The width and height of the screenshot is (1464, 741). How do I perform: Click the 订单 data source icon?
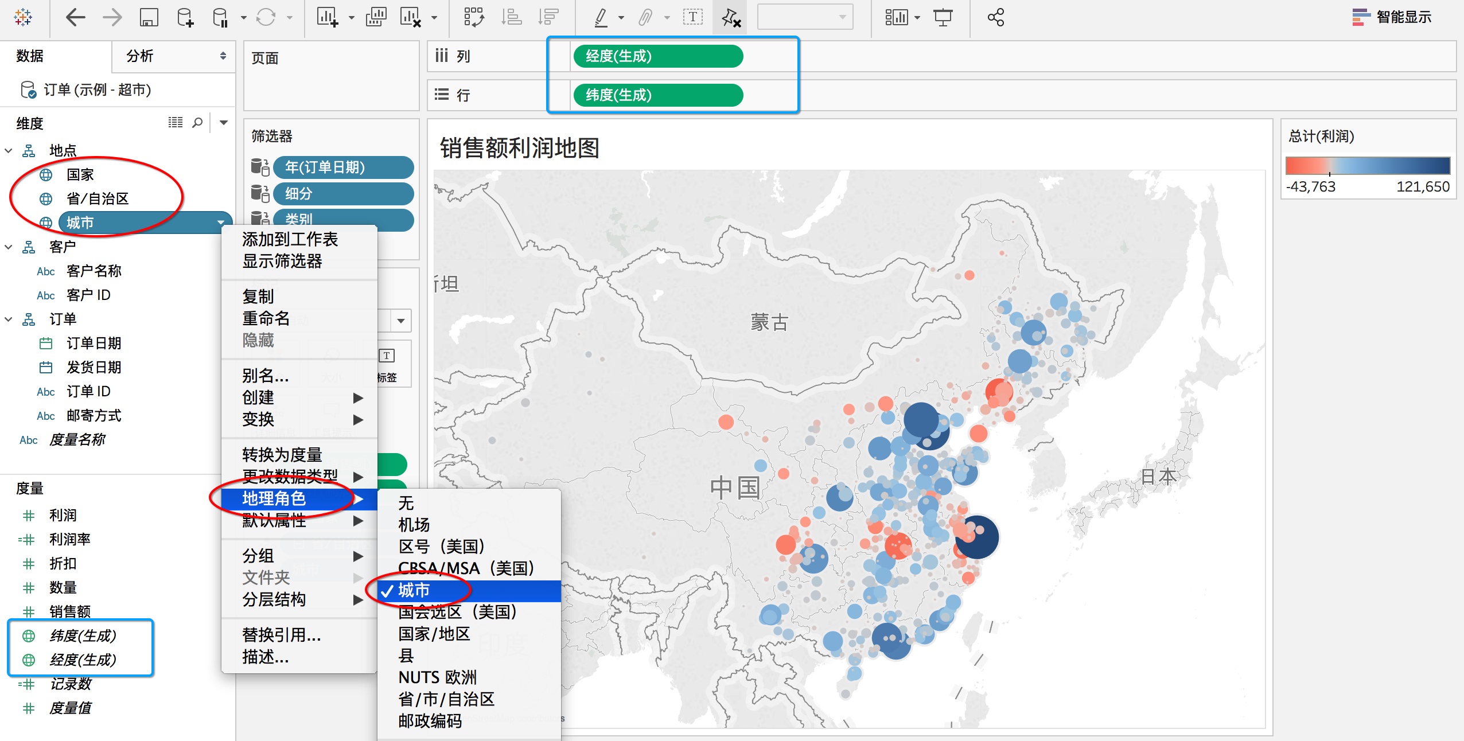pyautogui.click(x=28, y=89)
